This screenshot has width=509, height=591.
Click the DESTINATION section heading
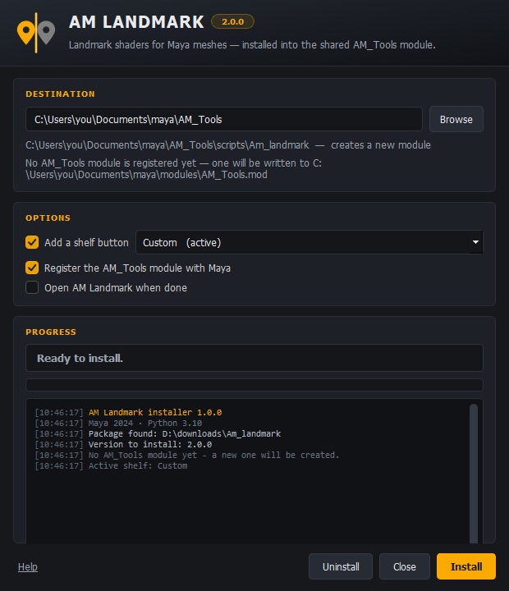(x=60, y=94)
